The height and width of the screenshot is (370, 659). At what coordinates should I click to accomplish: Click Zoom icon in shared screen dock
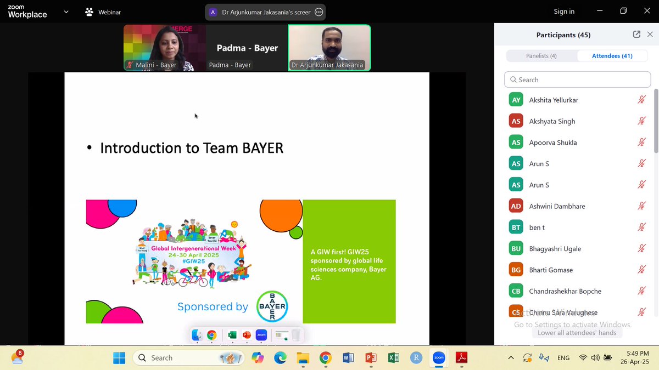(x=261, y=335)
